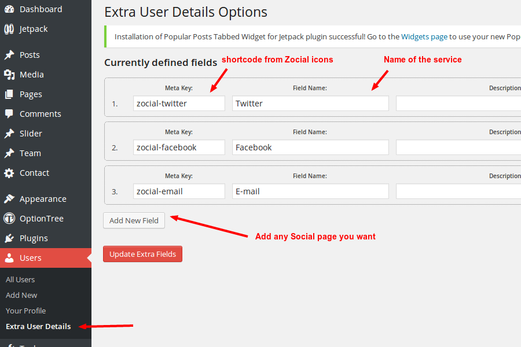This screenshot has height=347, width=521.
Task: Open Appearance menu label
Action: [x=43, y=199]
